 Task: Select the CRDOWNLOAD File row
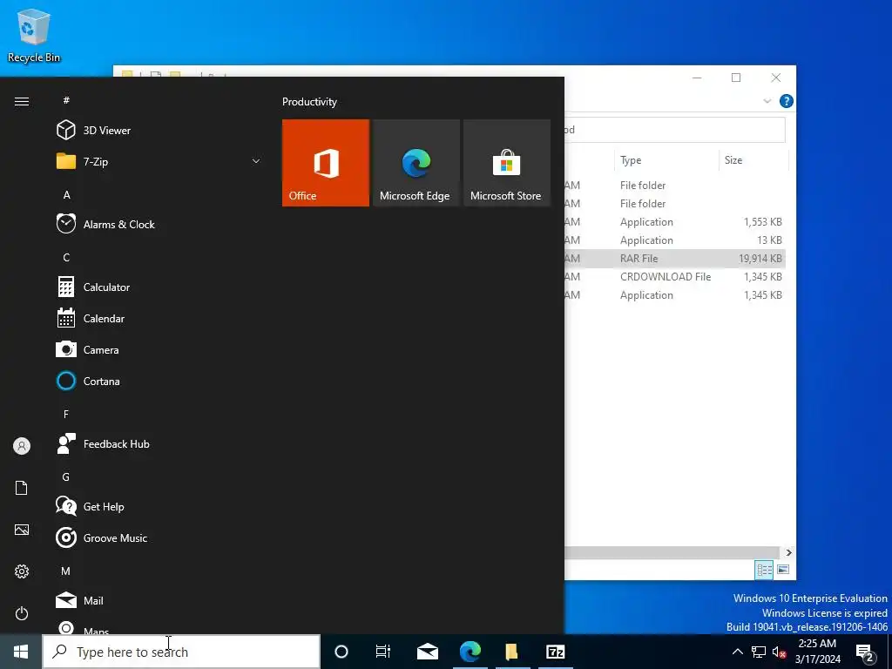[x=675, y=276]
